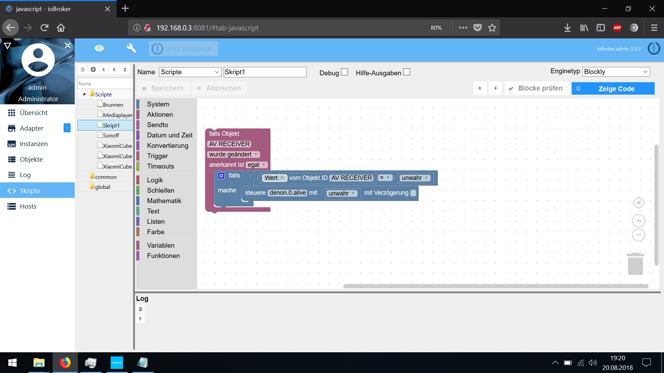
Task: Click the export upload icon above the script tree
Action: pyautogui.click(x=114, y=69)
